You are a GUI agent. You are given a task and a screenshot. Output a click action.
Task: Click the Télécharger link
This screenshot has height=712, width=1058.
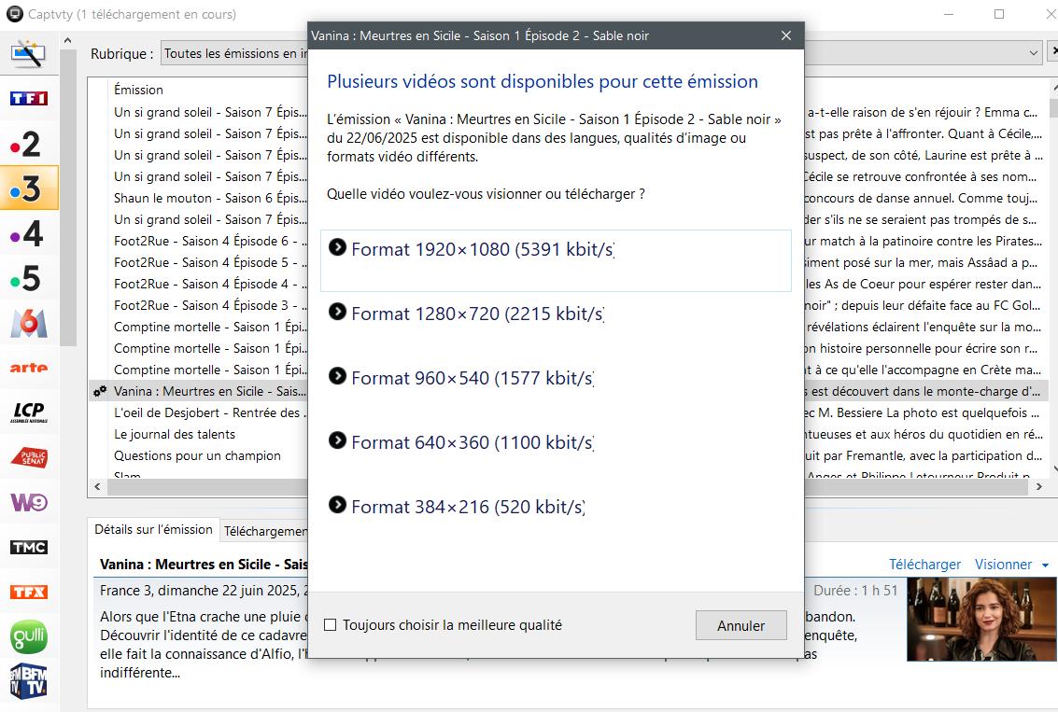pos(924,565)
